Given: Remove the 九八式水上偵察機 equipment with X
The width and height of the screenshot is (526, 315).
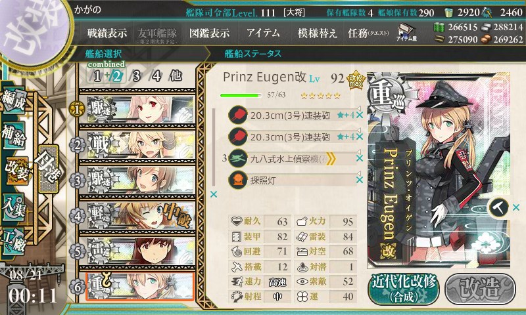Looking at the screenshot, I should (x=360, y=158).
